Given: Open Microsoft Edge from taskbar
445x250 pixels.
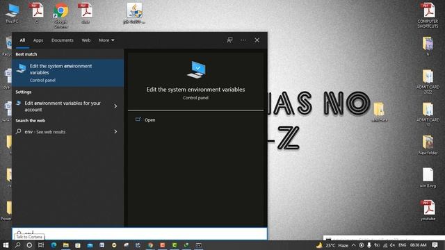Looking at the screenshot, I should pyautogui.click(x=54, y=245).
